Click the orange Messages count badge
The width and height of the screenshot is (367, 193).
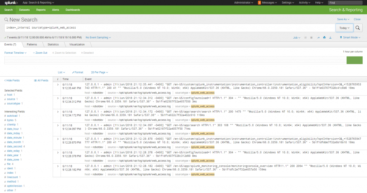(259, 3)
